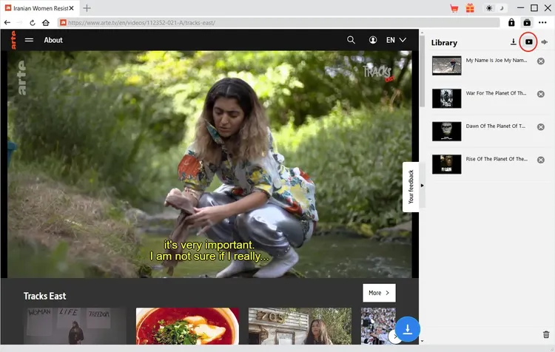Expand the EN language dropdown
555x352 pixels.
click(x=396, y=40)
